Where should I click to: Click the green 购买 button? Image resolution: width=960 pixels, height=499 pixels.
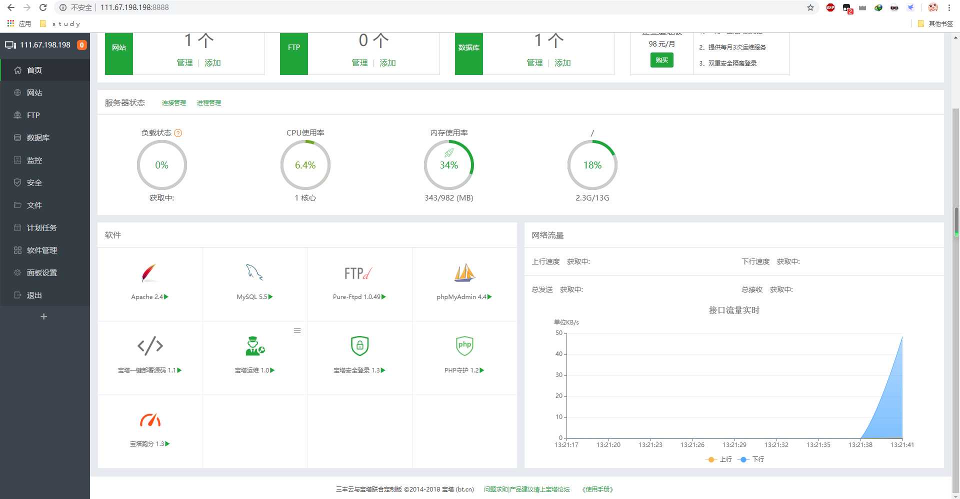coord(661,60)
